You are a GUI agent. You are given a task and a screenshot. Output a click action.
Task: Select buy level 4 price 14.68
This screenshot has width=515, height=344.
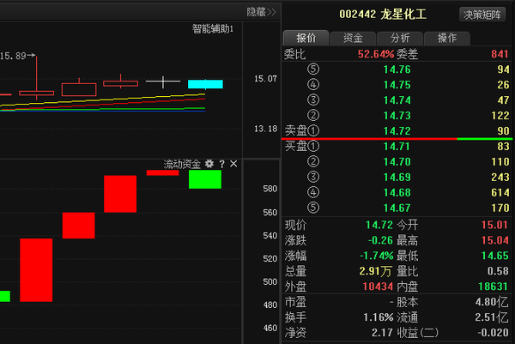397,193
